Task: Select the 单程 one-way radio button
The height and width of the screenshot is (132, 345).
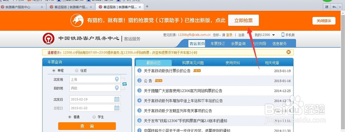Action: click(54, 70)
